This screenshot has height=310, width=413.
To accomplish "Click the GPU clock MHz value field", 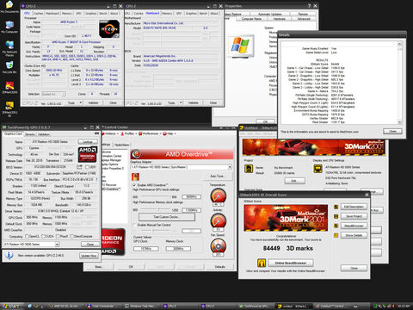I will [191, 197].
